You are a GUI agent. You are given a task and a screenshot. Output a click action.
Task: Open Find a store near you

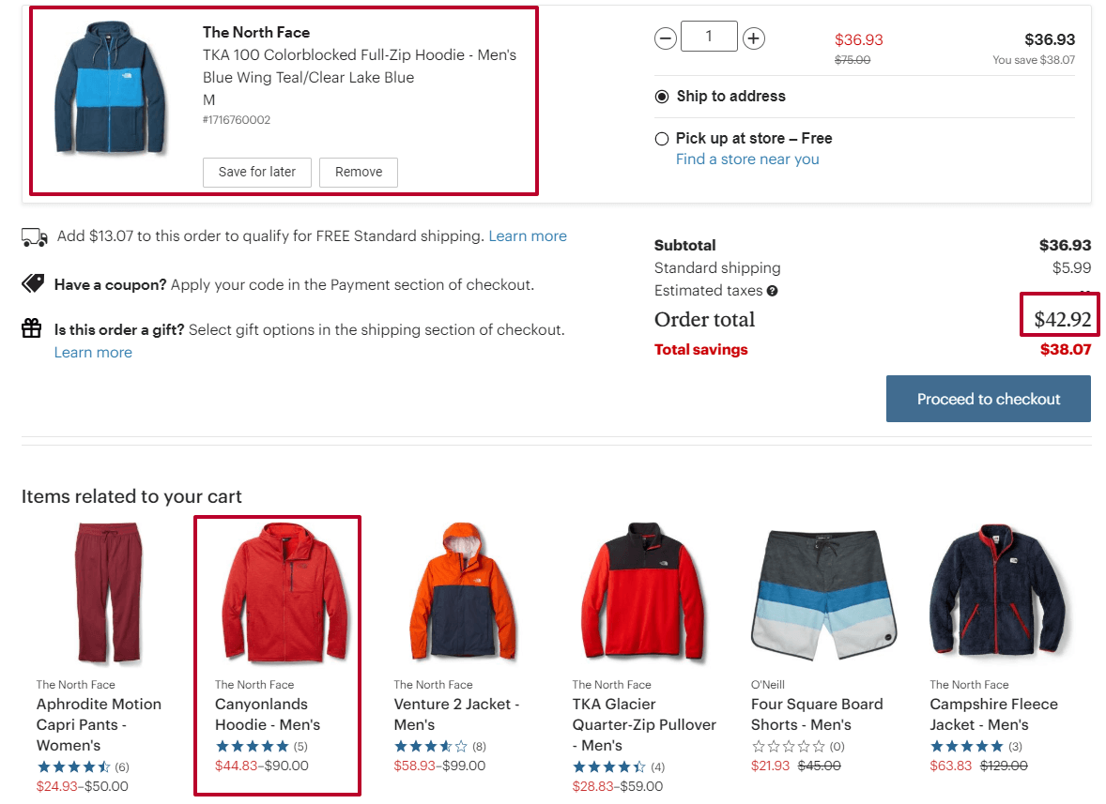[x=747, y=159]
